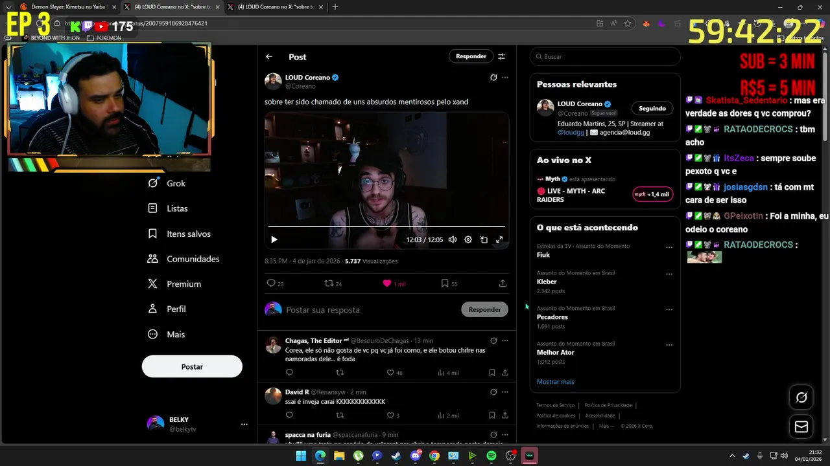Open Itens salvos in the sidebar
Screen dimensions: 830x466
(180, 234)
